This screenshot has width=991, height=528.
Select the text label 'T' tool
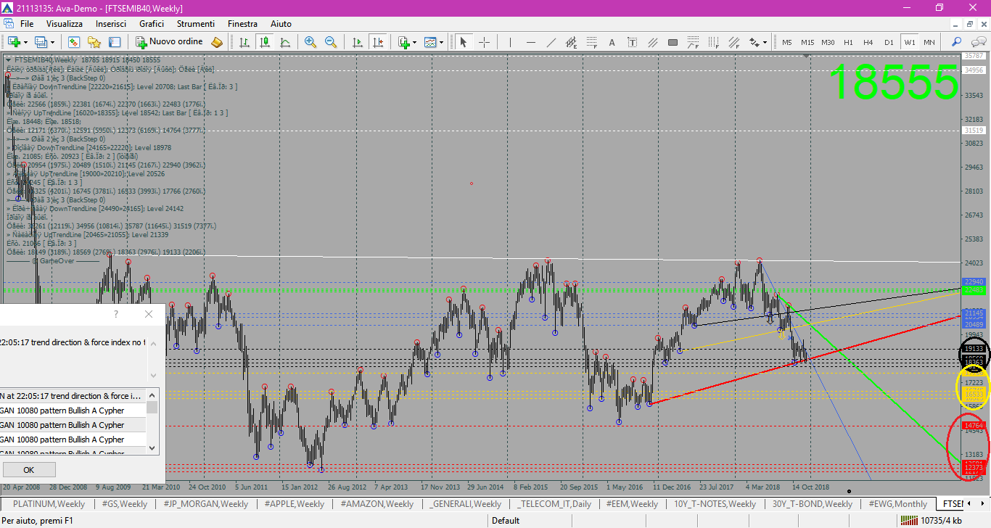(x=632, y=42)
